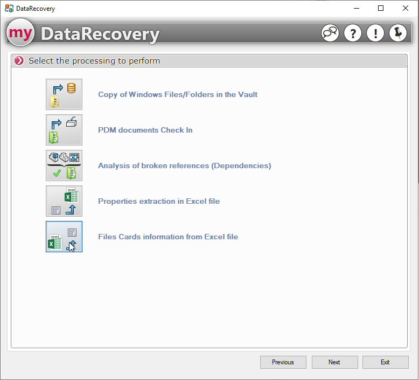The width and height of the screenshot is (419, 380).
Task: Select the PDM documents Check In icon
Action: click(x=64, y=130)
